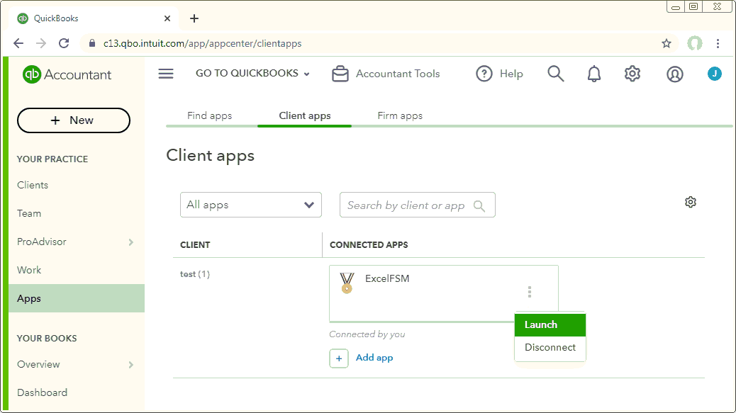Click the browser address bar URL

(x=202, y=44)
